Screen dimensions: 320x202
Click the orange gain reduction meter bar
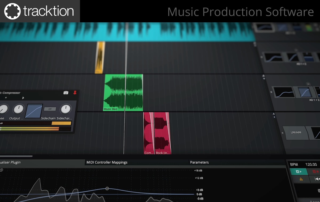click(61, 123)
